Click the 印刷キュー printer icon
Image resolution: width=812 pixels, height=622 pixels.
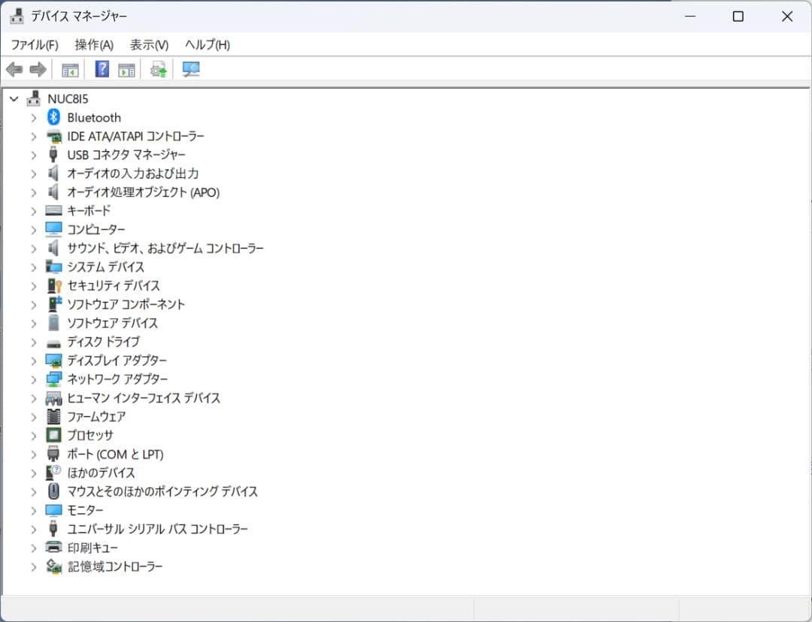pyautogui.click(x=53, y=548)
